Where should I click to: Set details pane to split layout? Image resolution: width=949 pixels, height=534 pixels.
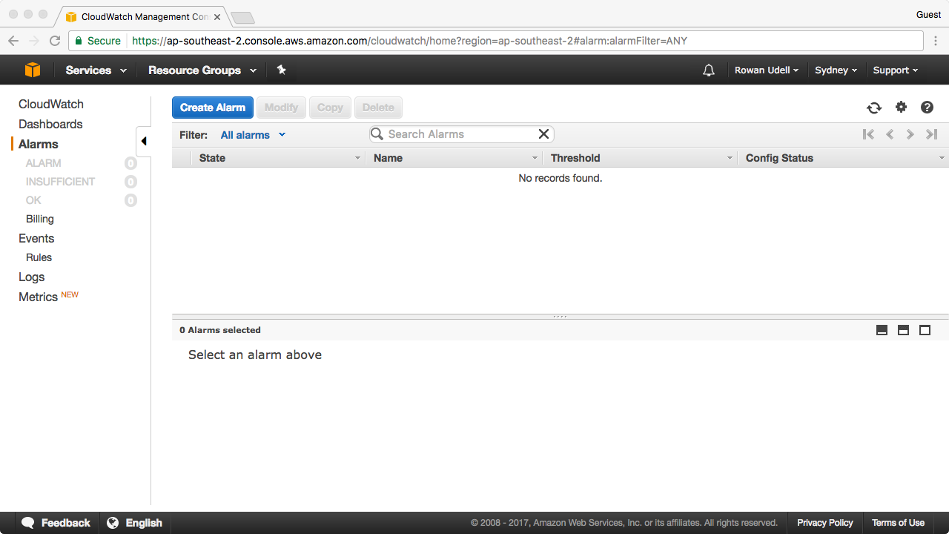[x=903, y=330]
